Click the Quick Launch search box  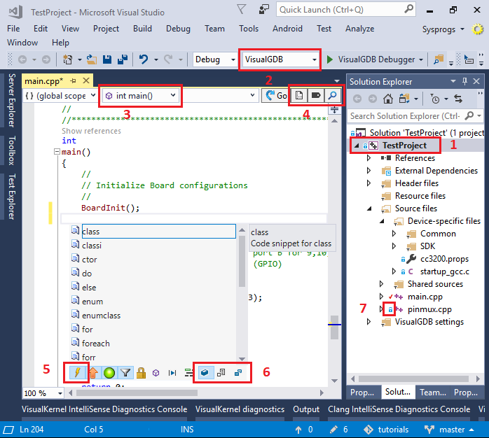coord(345,9)
